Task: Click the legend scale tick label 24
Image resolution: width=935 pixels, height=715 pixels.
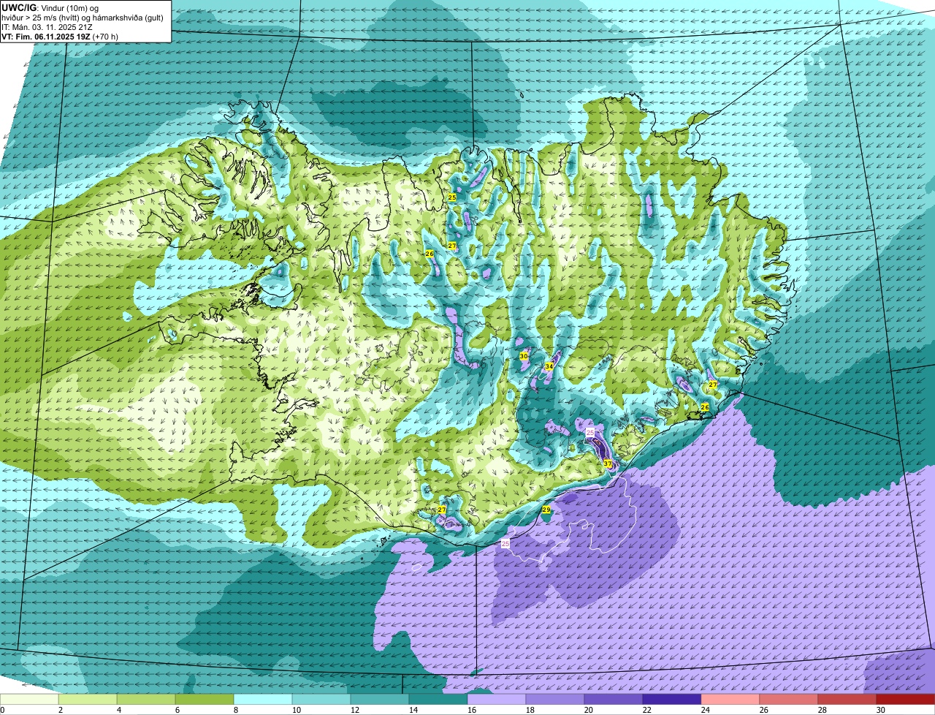Action: pyautogui.click(x=705, y=710)
